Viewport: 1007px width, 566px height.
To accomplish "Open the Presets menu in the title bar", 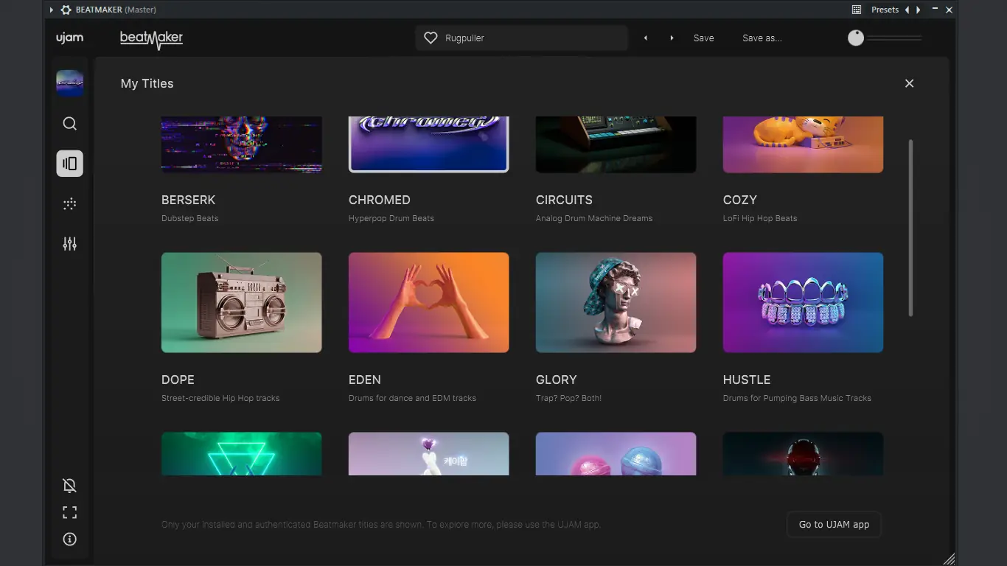I will click(885, 10).
